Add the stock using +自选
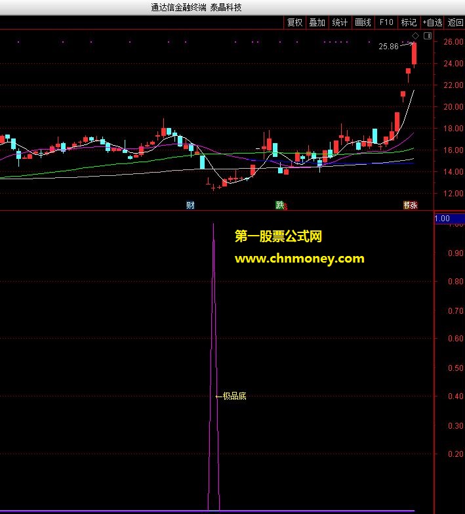The height and width of the screenshot is (514, 465). click(432, 22)
